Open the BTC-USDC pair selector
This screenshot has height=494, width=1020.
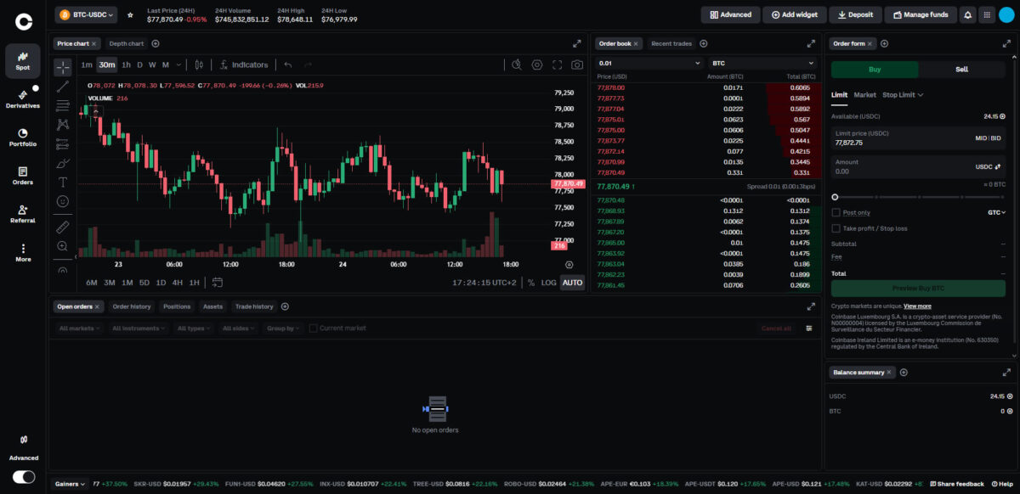(87, 14)
